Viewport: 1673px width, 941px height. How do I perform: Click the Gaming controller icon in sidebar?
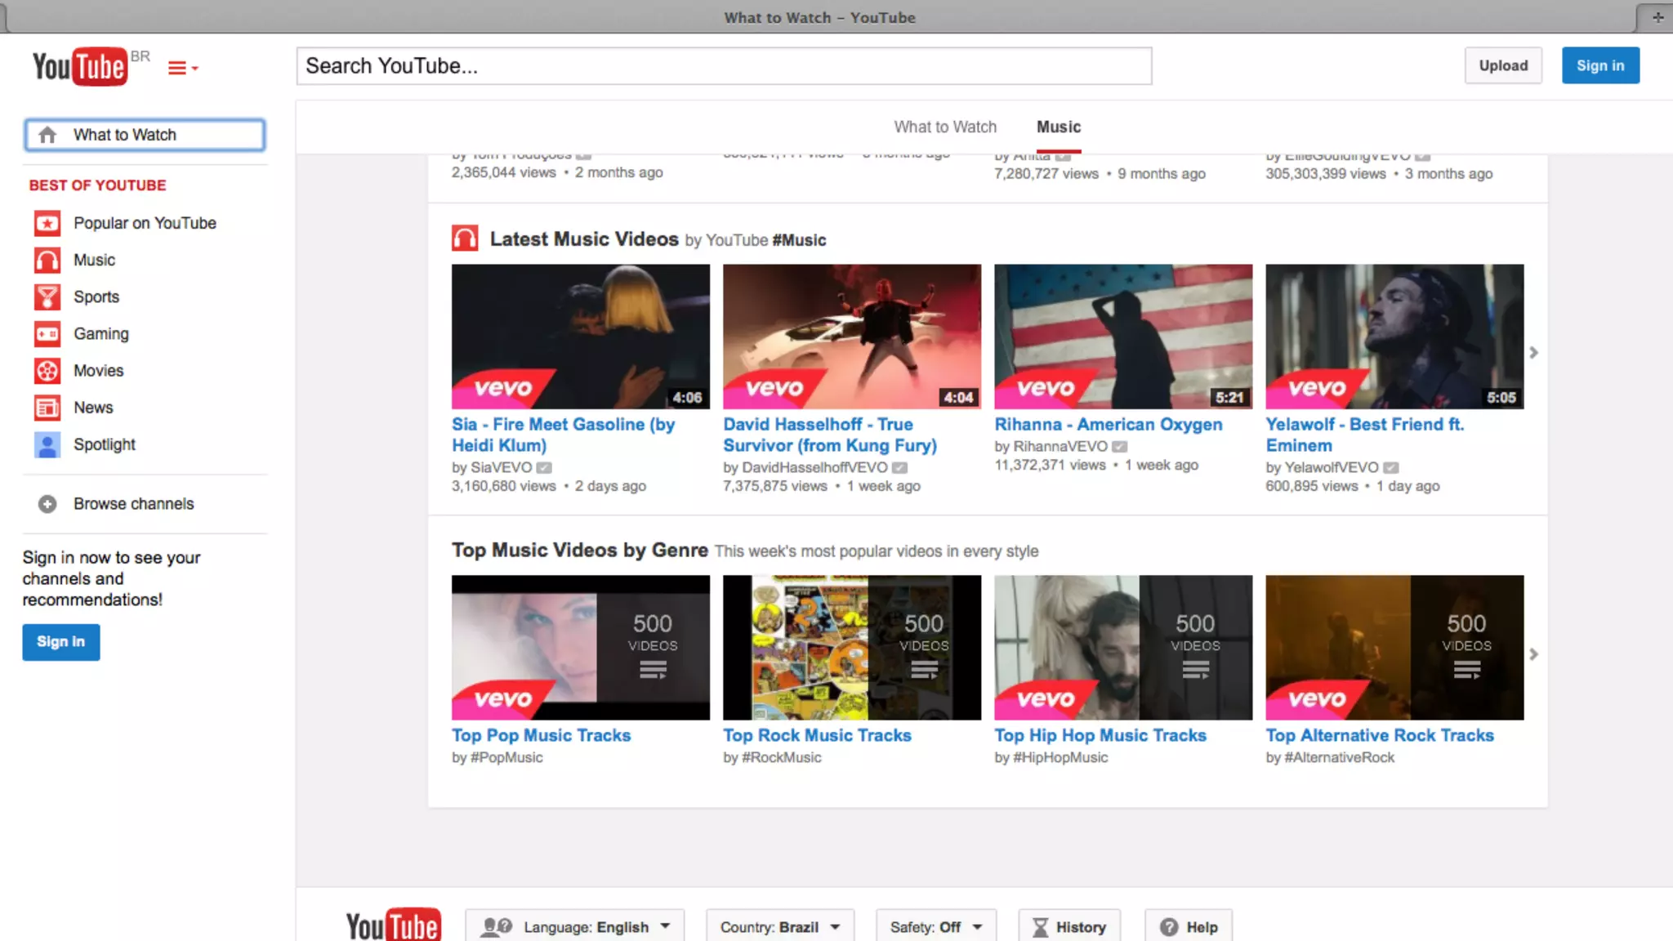pyautogui.click(x=47, y=334)
